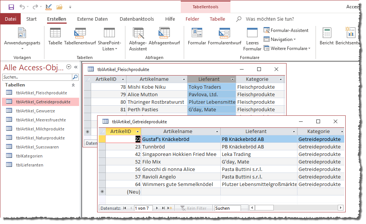Click the Suchen field in record navigation bar
The height and width of the screenshot is (224, 366).
tap(227, 208)
